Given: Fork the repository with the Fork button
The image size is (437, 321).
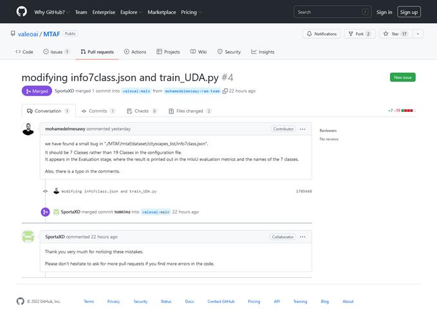Looking at the screenshot, I should tap(360, 33).
